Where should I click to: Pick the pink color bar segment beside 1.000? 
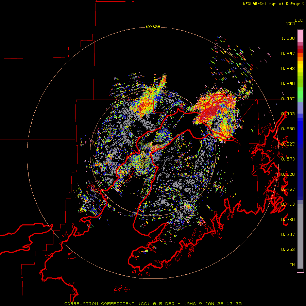coord(300,36)
